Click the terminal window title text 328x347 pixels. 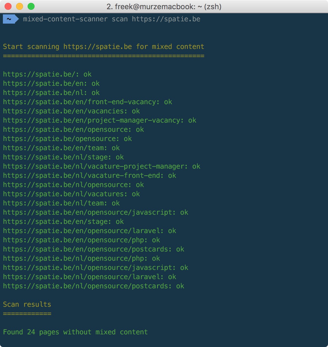(164, 7)
